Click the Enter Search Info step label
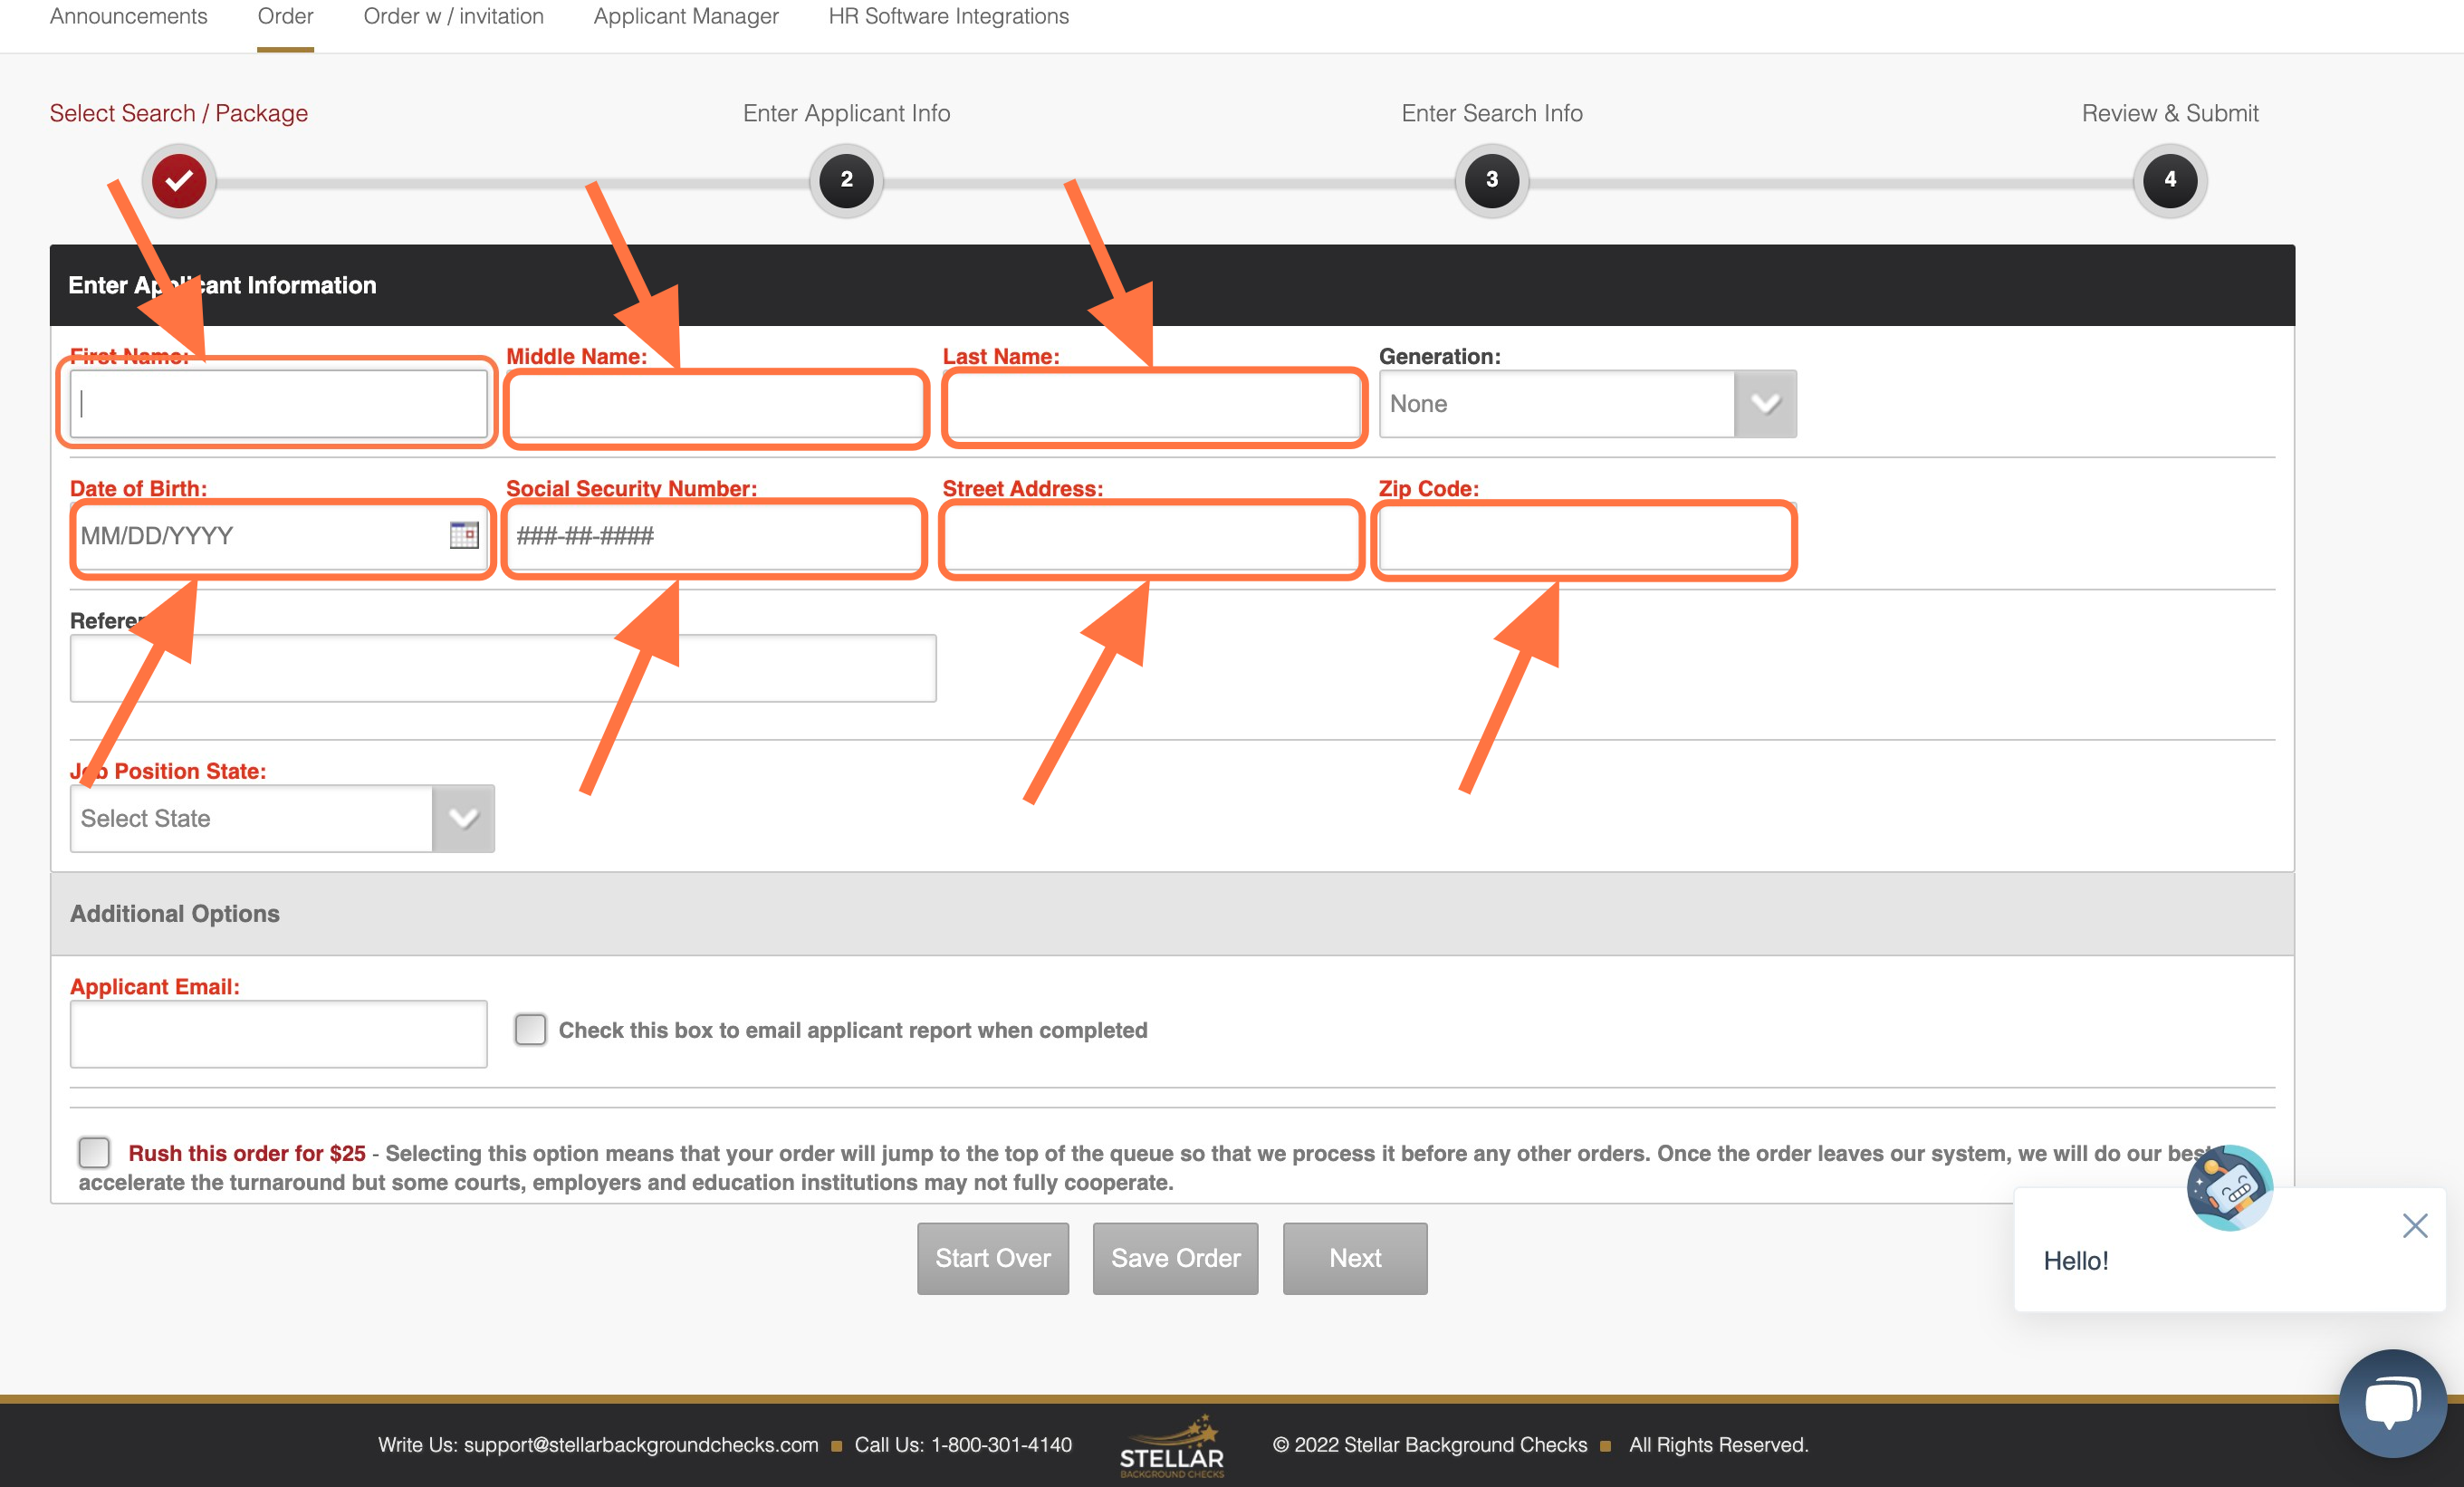Image resolution: width=2464 pixels, height=1487 pixels. click(1491, 113)
